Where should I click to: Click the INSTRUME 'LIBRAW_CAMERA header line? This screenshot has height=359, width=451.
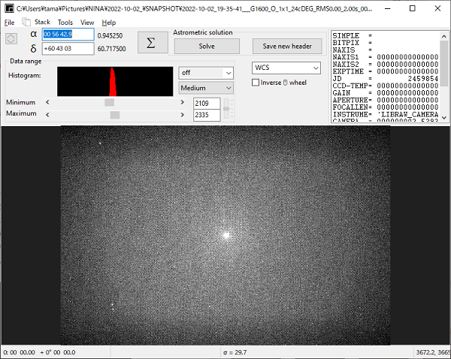pos(386,114)
